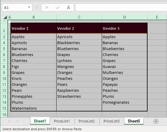167x132 pixels.
Task: Switch to the PriceList2 tab
Action: tap(87, 121)
